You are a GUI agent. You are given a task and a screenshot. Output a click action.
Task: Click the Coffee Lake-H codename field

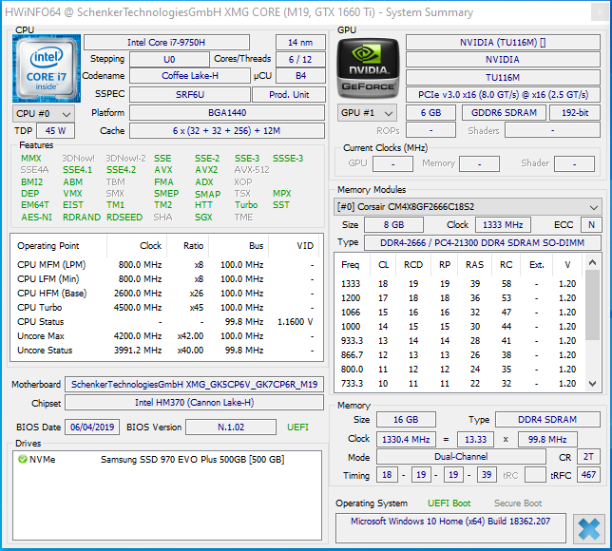click(190, 76)
